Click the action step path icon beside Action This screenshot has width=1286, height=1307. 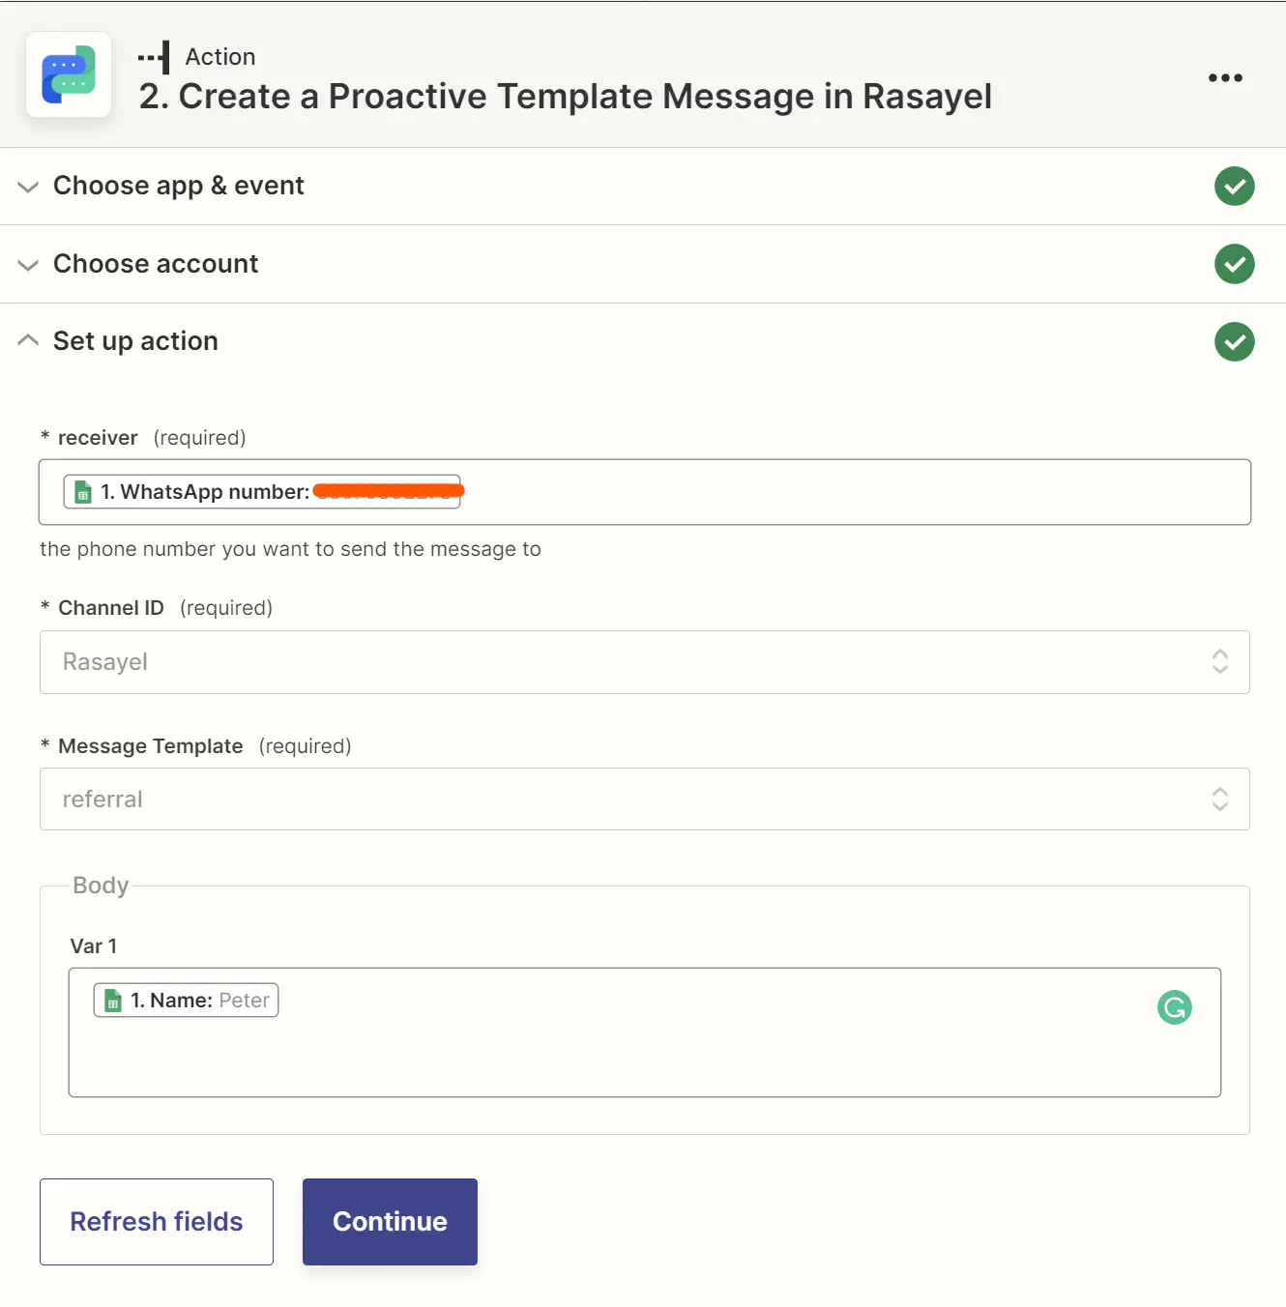click(154, 57)
